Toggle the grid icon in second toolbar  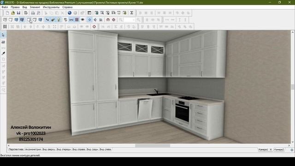pos(77,19)
